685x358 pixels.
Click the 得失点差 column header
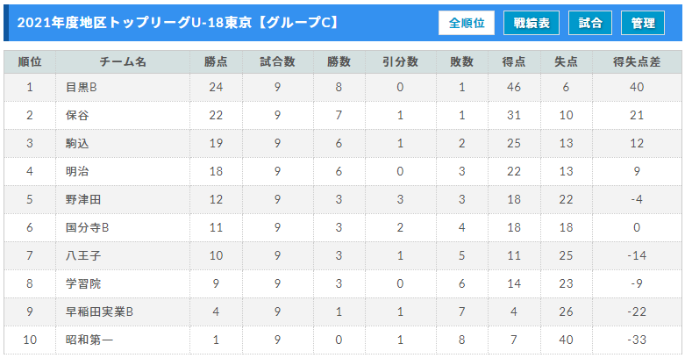(637, 61)
